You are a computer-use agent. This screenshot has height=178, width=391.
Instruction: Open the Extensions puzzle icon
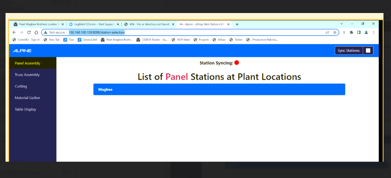352,32
